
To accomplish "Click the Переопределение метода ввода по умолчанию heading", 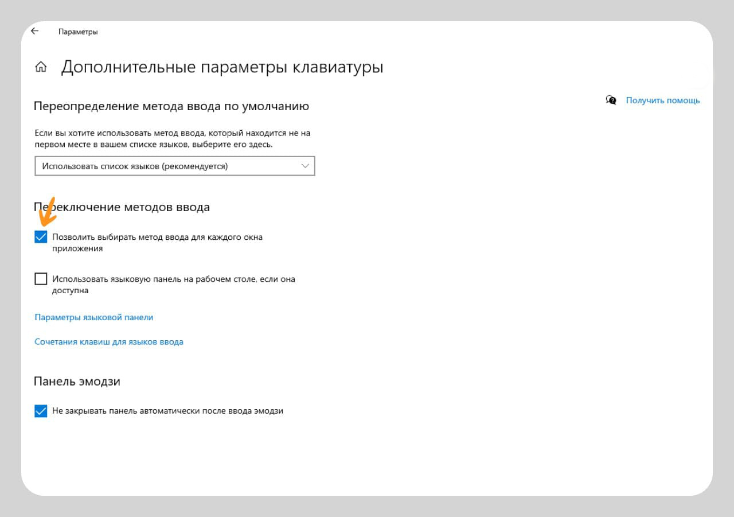I will point(171,106).
